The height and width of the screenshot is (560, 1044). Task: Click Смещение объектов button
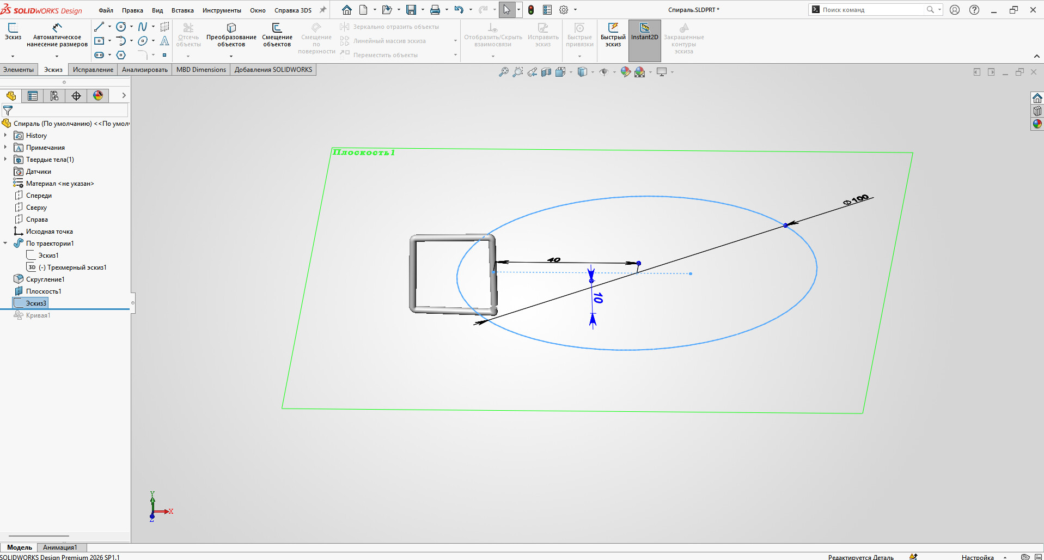pos(277,34)
